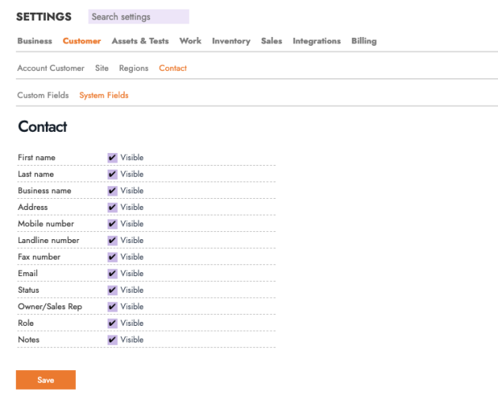Hide the Notes field checkbox

(112, 340)
